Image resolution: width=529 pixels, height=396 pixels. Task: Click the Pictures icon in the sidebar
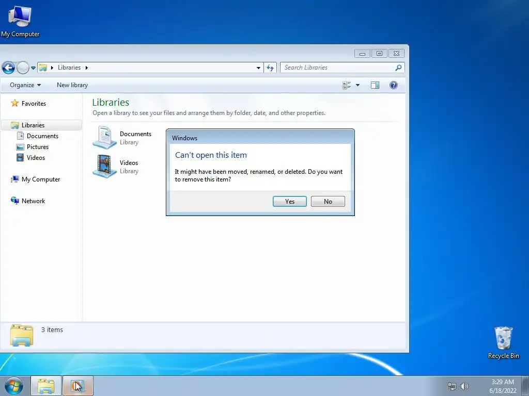click(x=20, y=147)
